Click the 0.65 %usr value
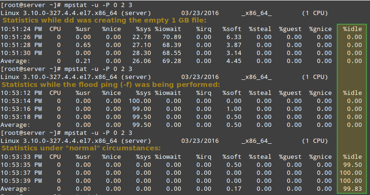Viewport: 370px width, 195px height. click(84, 45)
